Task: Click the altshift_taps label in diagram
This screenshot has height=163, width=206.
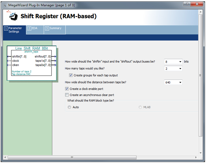Action: 31,52
